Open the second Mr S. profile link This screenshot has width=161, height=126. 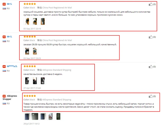tap(10, 37)
